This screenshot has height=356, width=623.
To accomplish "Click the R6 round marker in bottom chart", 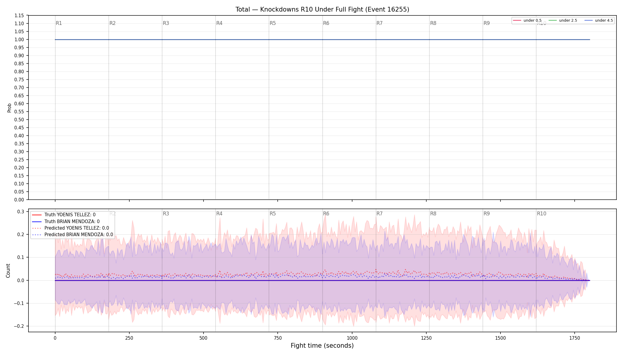I will [326, 214].
